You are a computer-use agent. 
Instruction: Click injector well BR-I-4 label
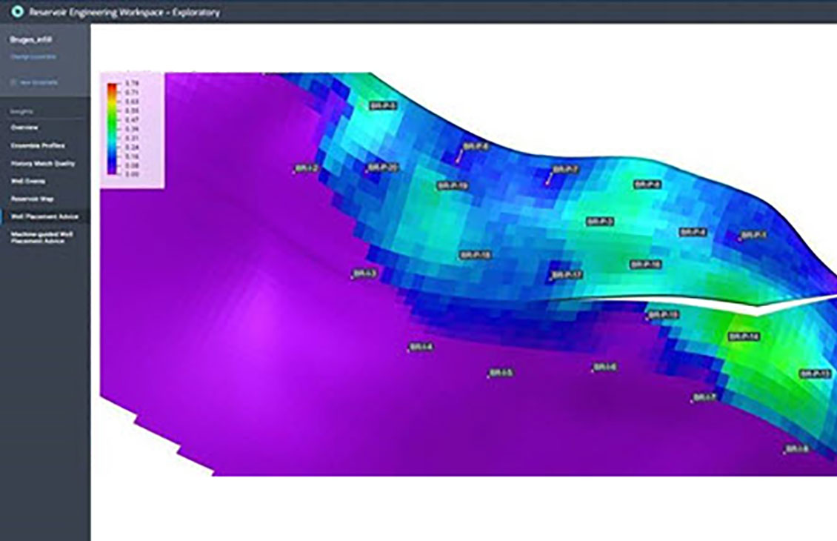[x=421, y=347]
